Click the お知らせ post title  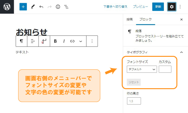point(32,32)
